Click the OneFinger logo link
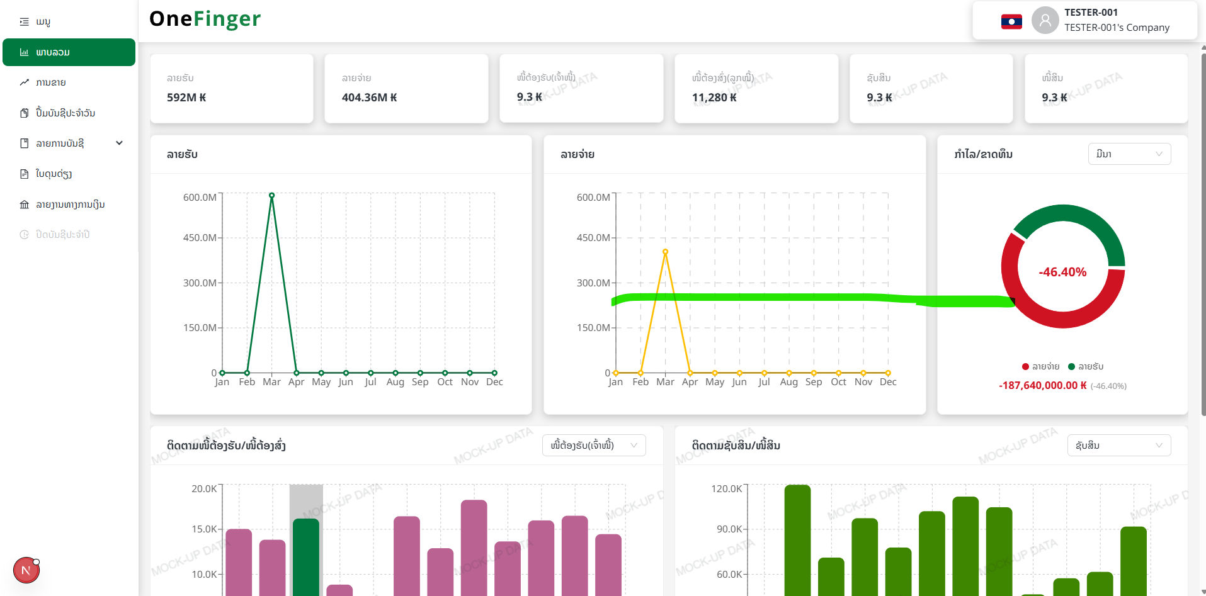The width and height of the screenshot is (1206, 596). 205,20
